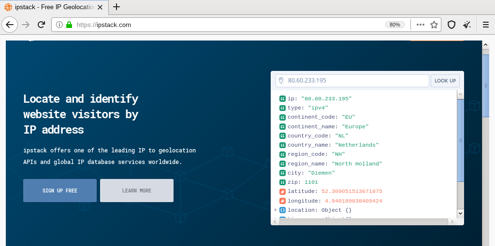Open the page actions three-dot menu
This screenshot has width=495, height=246.
tap(421, 25)
